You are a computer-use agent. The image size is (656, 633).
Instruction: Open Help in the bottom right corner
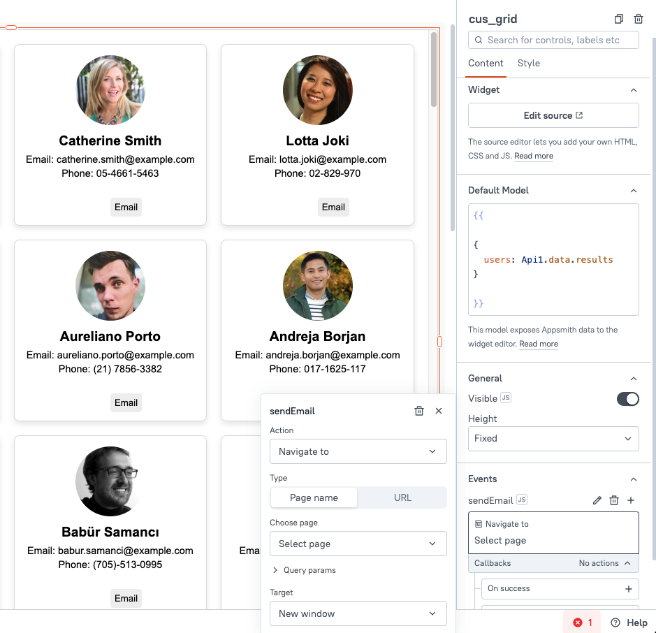[628, 623]
